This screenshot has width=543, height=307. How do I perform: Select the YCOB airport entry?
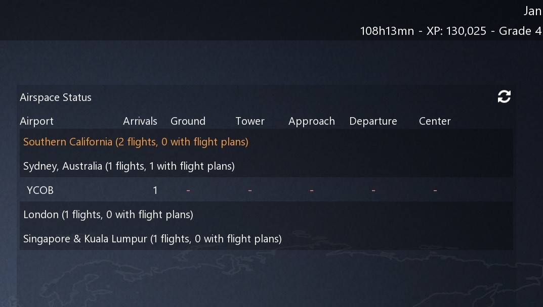(x=40, y=190)
